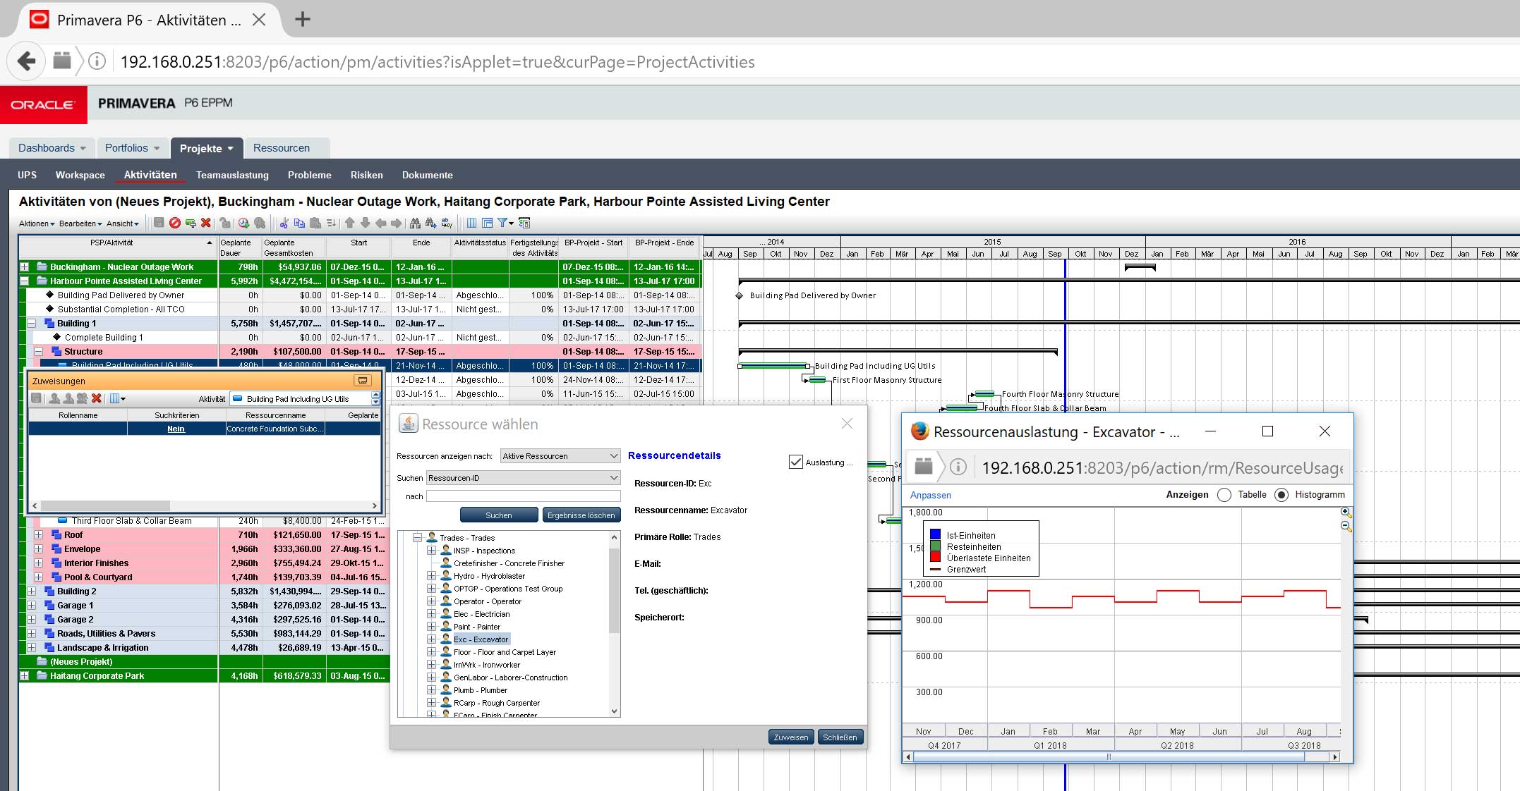This screenshot has width=1520, height=791.
Task: Click the histogram horizontal scrollbar
Action: coord(1122,756)
